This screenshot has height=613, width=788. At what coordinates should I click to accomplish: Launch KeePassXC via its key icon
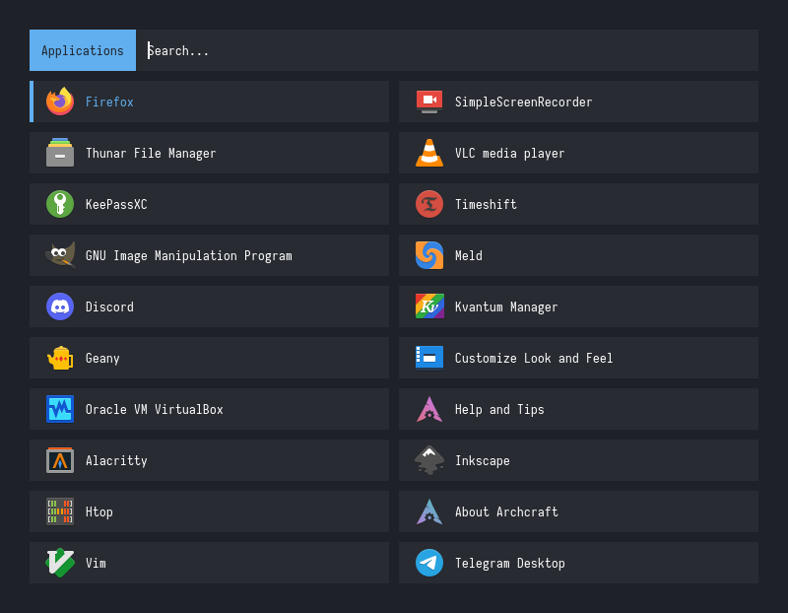pos(60,204)
